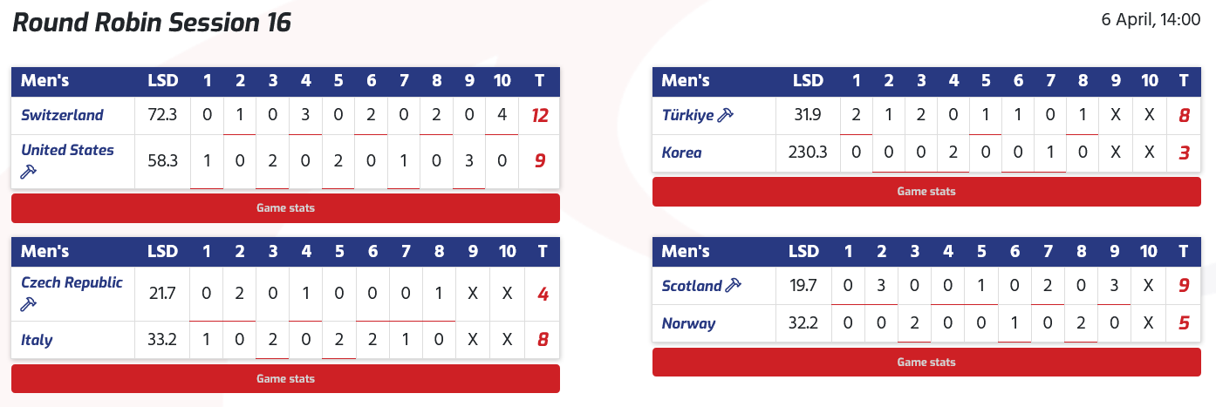
Task: Open Game stats for Türkiye vs Korea
Action: (x=926, y=192)
